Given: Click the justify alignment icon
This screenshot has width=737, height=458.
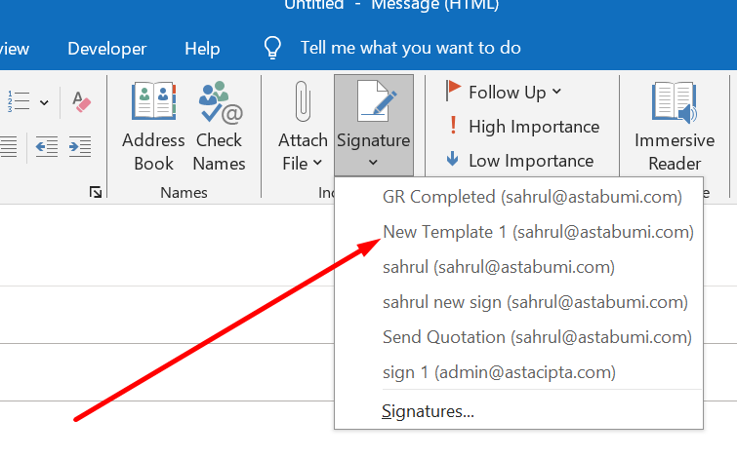Looking at the screenshot, I should click(8, 147).
